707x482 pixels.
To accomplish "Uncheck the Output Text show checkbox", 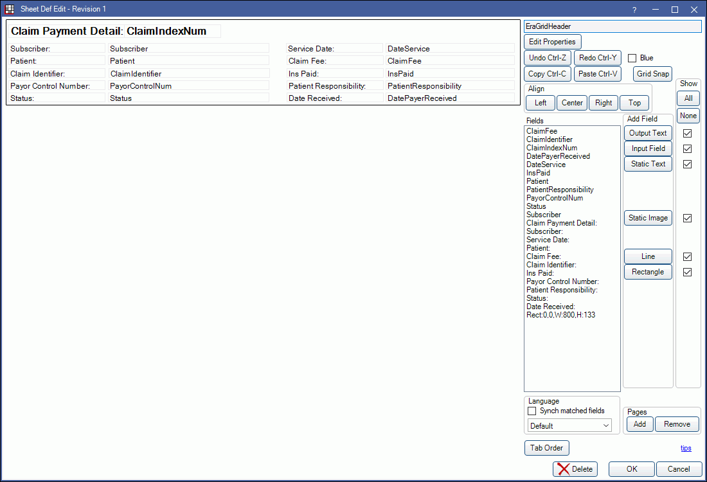I will tap(687, 133).
